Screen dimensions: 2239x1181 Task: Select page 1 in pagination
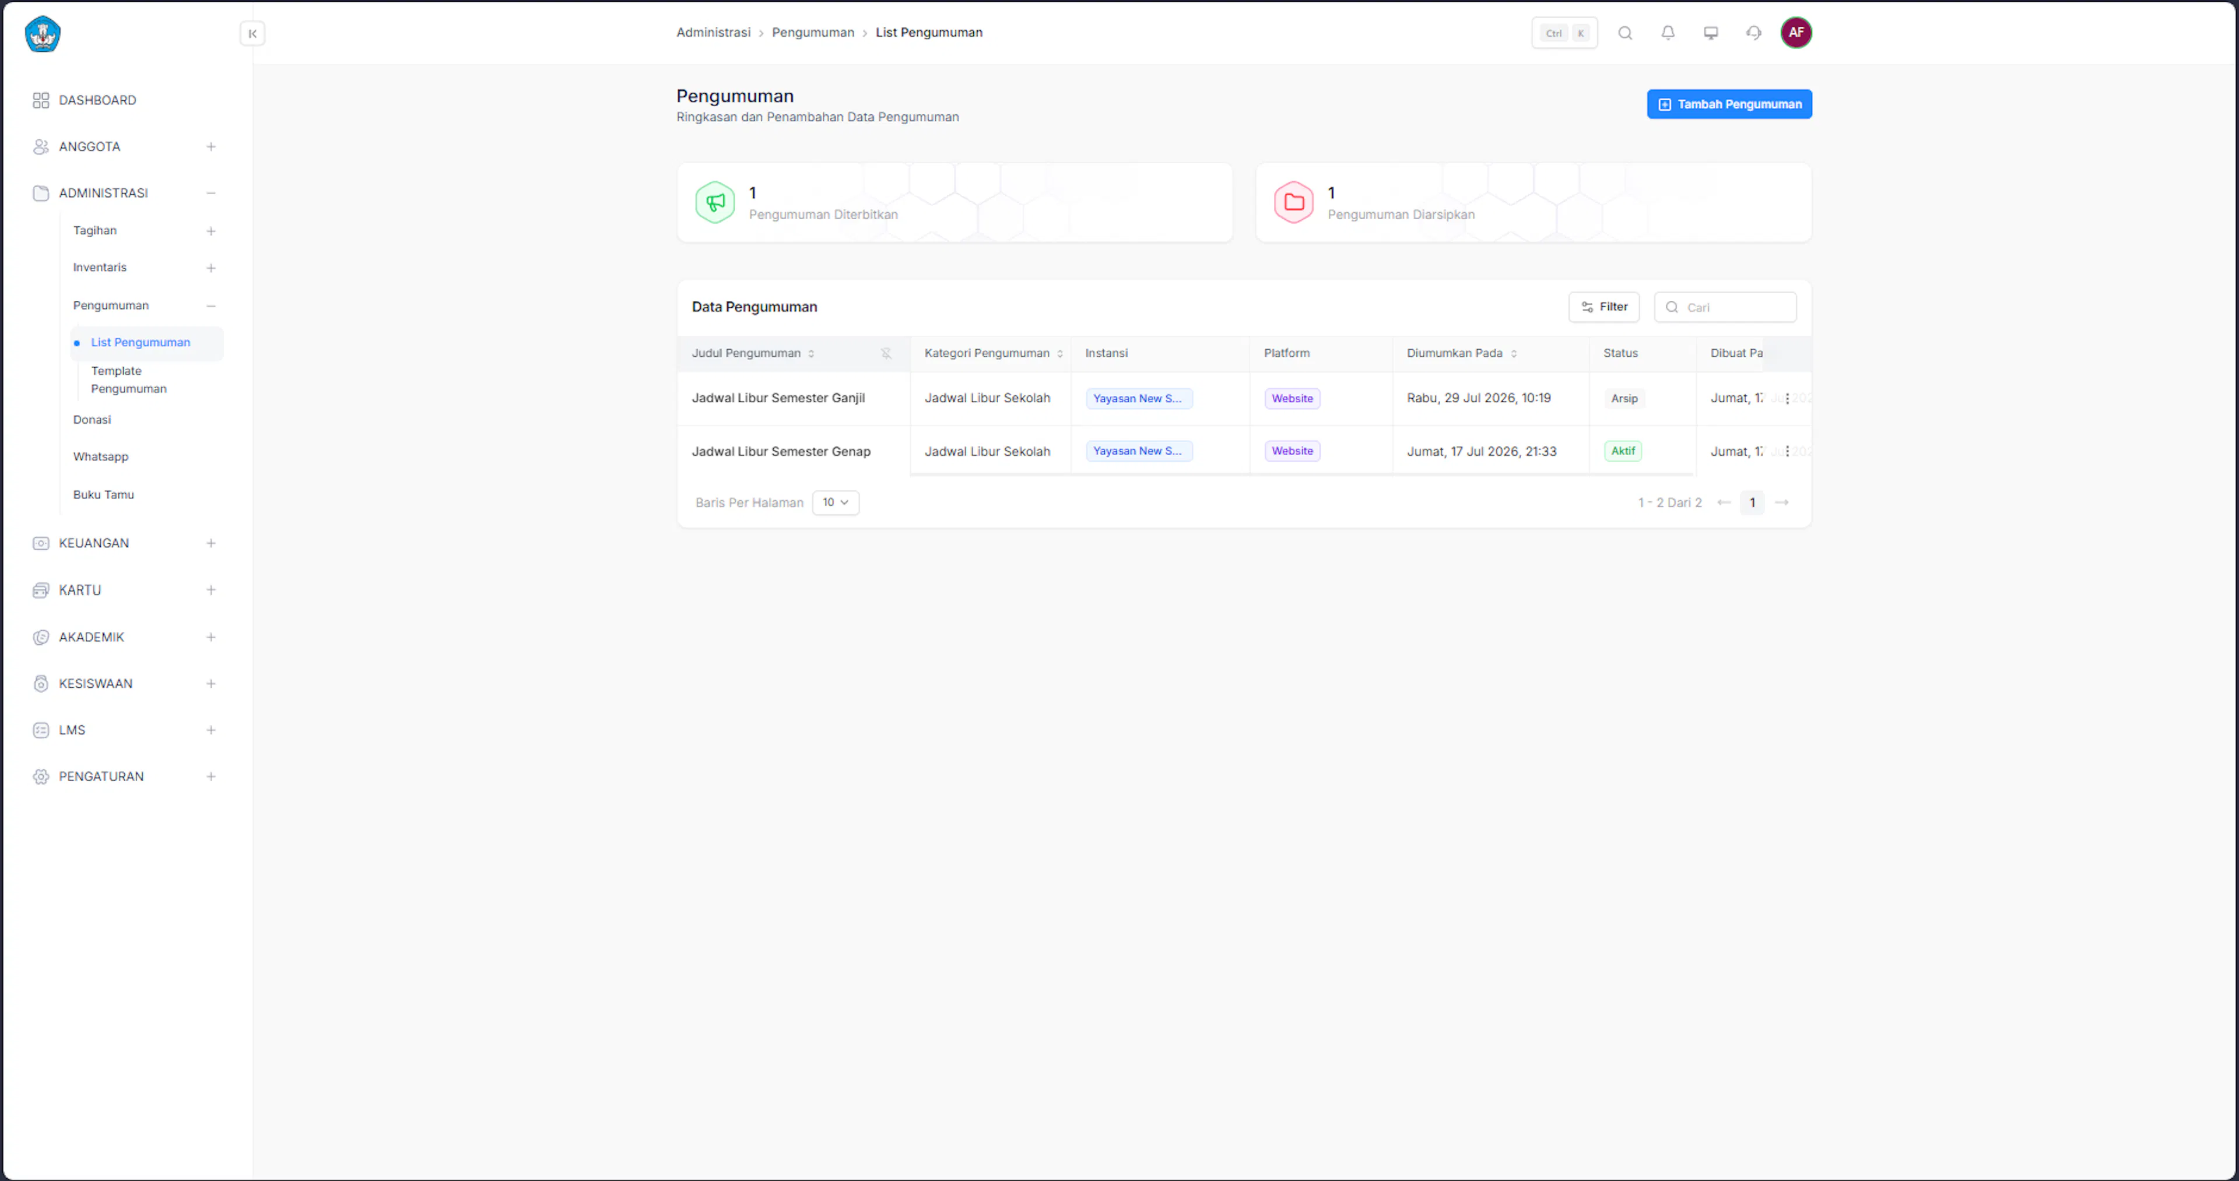pos(1752,503)
